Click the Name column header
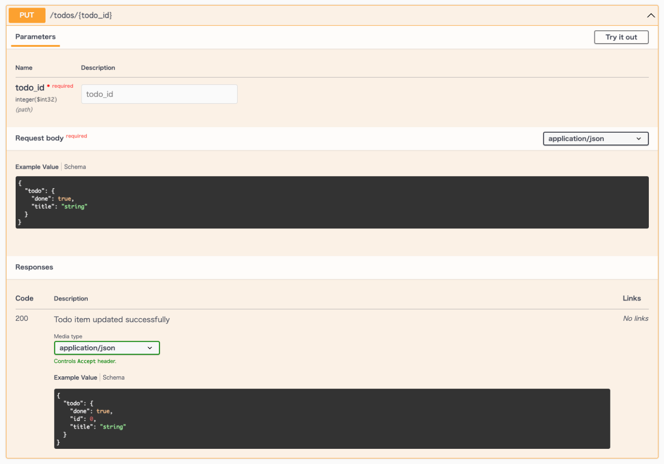 coord(24,68)
